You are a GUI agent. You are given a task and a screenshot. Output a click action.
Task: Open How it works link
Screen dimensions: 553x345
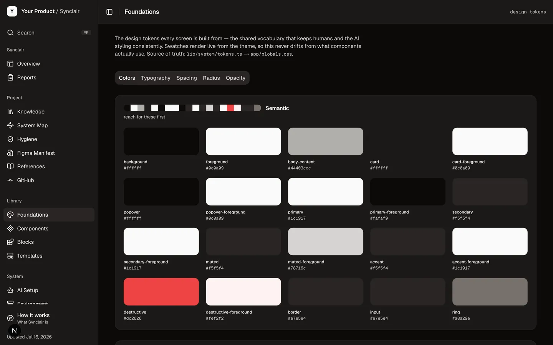pos(49,318)
